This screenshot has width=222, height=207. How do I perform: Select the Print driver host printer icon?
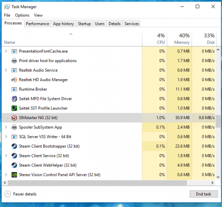tap(14, 61)
